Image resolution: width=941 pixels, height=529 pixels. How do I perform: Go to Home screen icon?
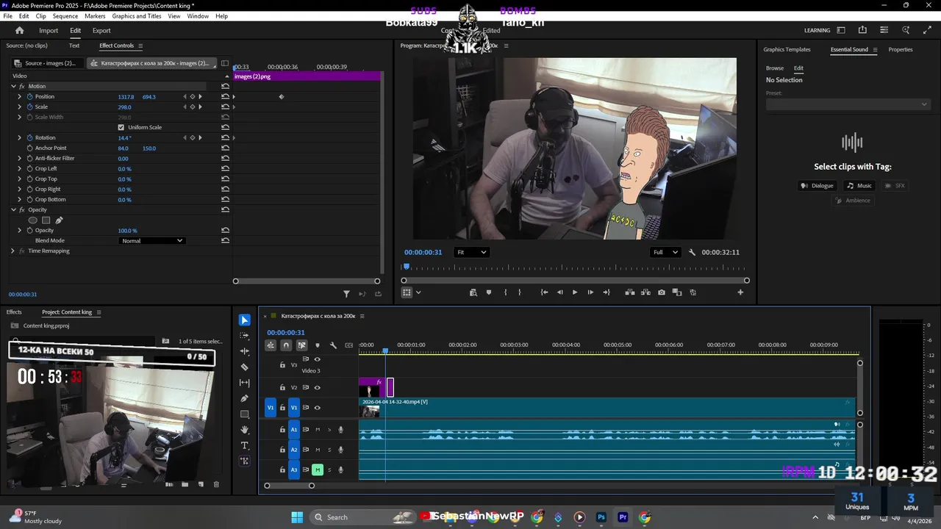pos(20,30)
